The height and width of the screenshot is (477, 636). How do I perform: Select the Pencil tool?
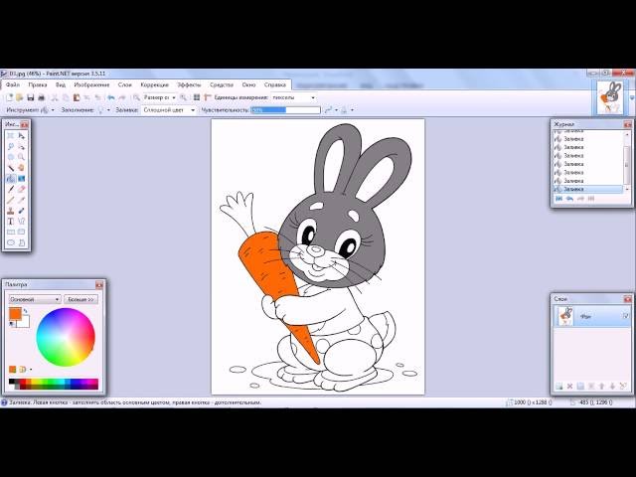tap(11, 200)
